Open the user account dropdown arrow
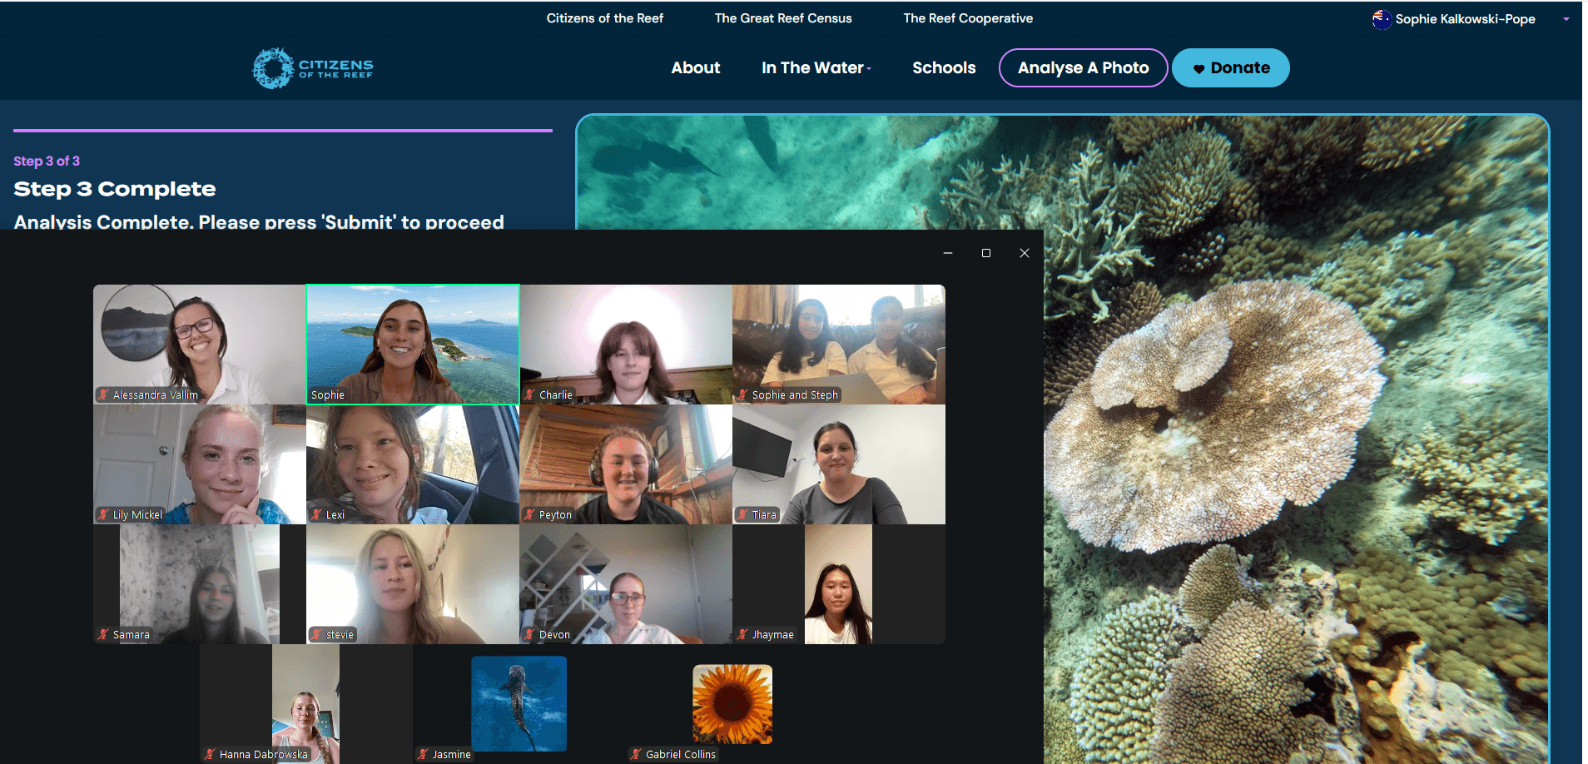Screen dimensions: 1588x764 1566,19
